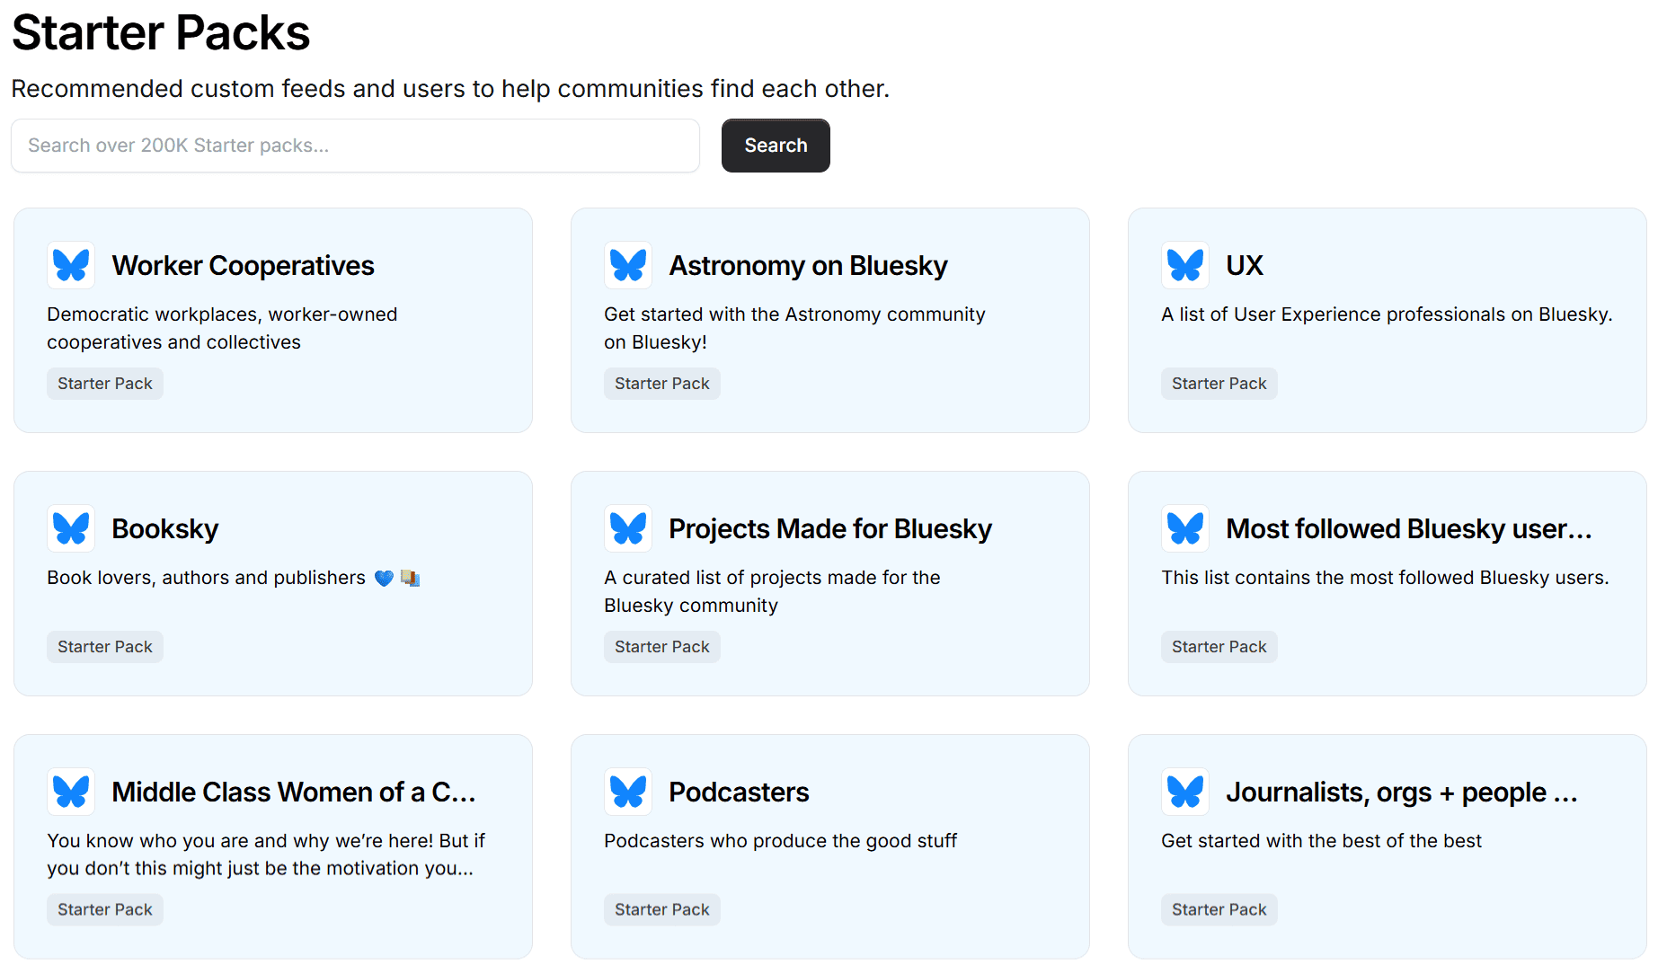Open the Worker Cooperatives title link
This screenshot has width=1658, height=974.
pyautogui.click(x=243, y=266)
